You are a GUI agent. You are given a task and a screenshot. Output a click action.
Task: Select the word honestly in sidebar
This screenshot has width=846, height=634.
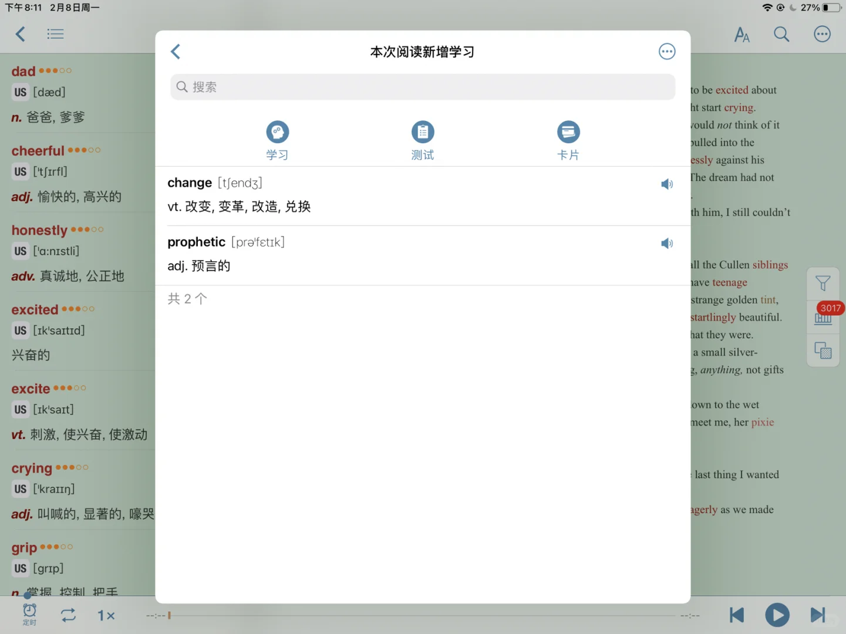39,230
